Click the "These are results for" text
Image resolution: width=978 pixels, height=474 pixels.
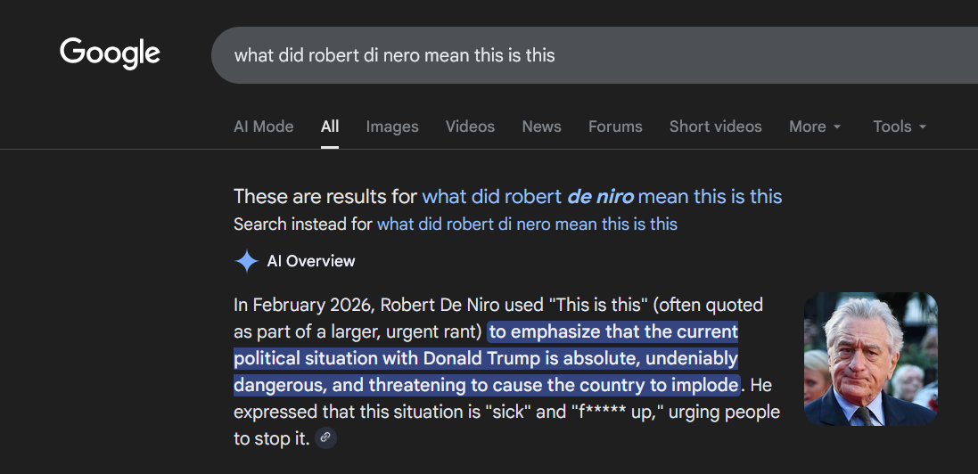(x=325, y=196)
